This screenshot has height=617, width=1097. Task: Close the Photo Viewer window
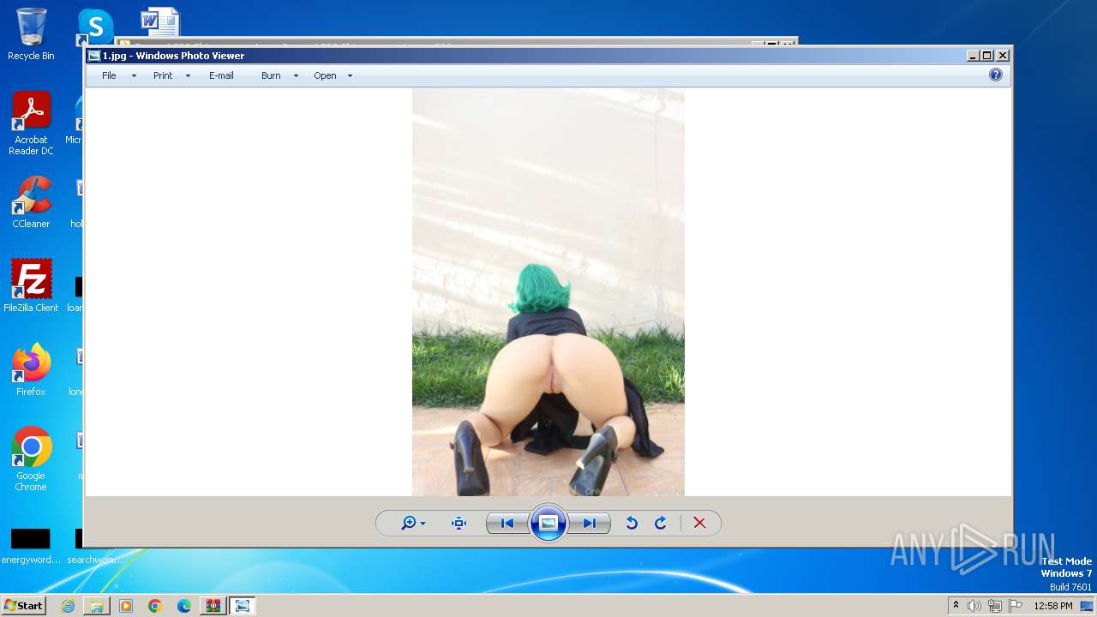point(1003,56)
